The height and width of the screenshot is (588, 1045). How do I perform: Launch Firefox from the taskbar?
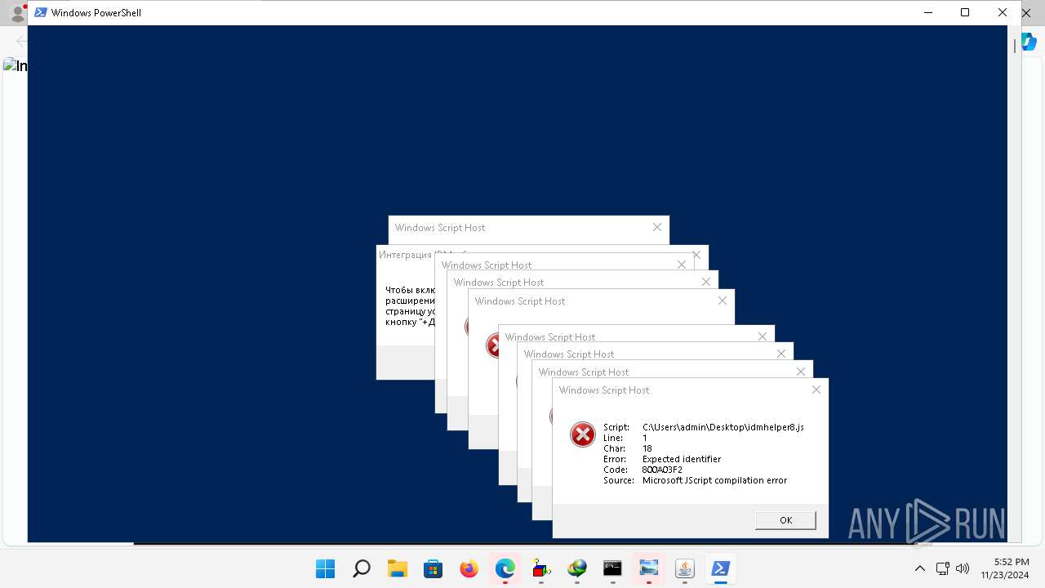[469, 568]
